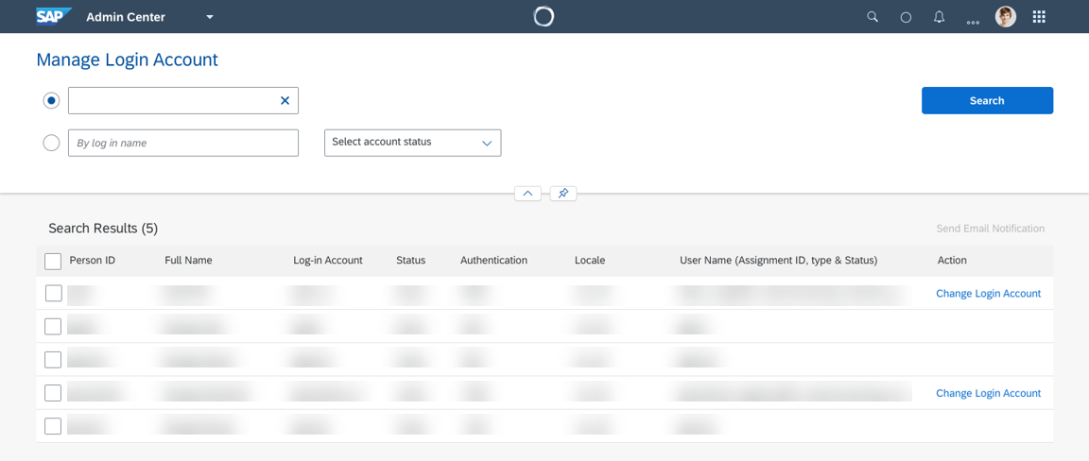Select the first search radio button
Screen dimensions: 1089x461
51,101
